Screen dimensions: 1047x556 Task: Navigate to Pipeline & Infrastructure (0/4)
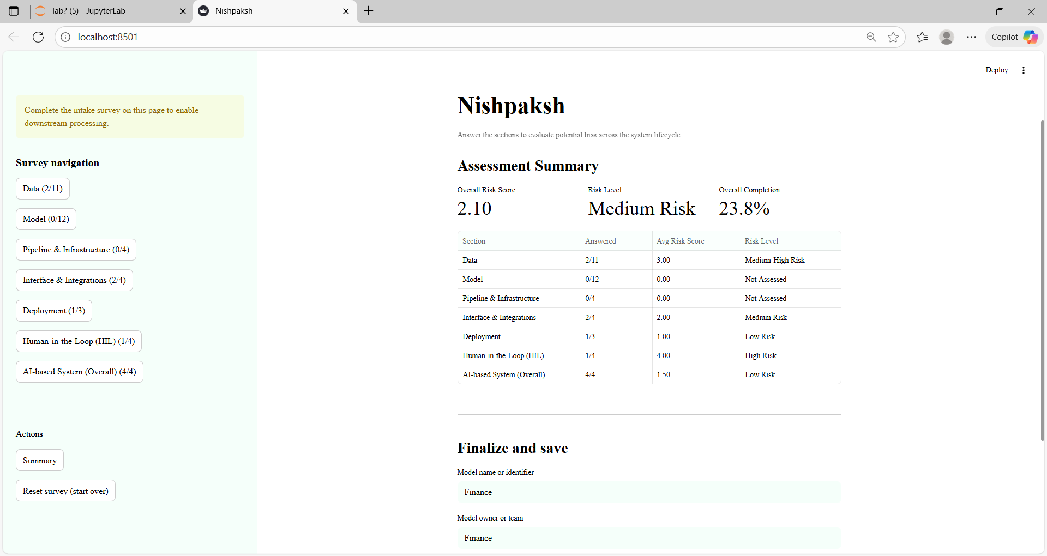pyautogui.click(x=76, y=250)
